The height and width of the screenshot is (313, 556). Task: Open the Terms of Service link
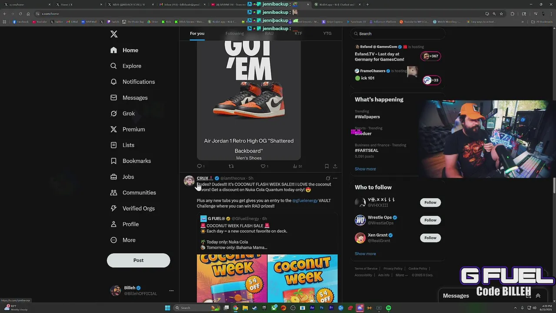tap(366, 269)
